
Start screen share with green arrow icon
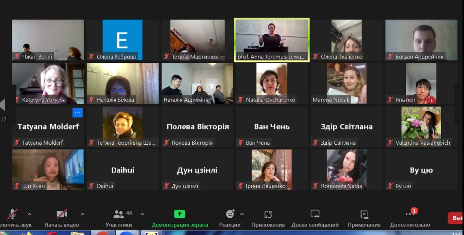pyautogui.click(x=179, y=214)
